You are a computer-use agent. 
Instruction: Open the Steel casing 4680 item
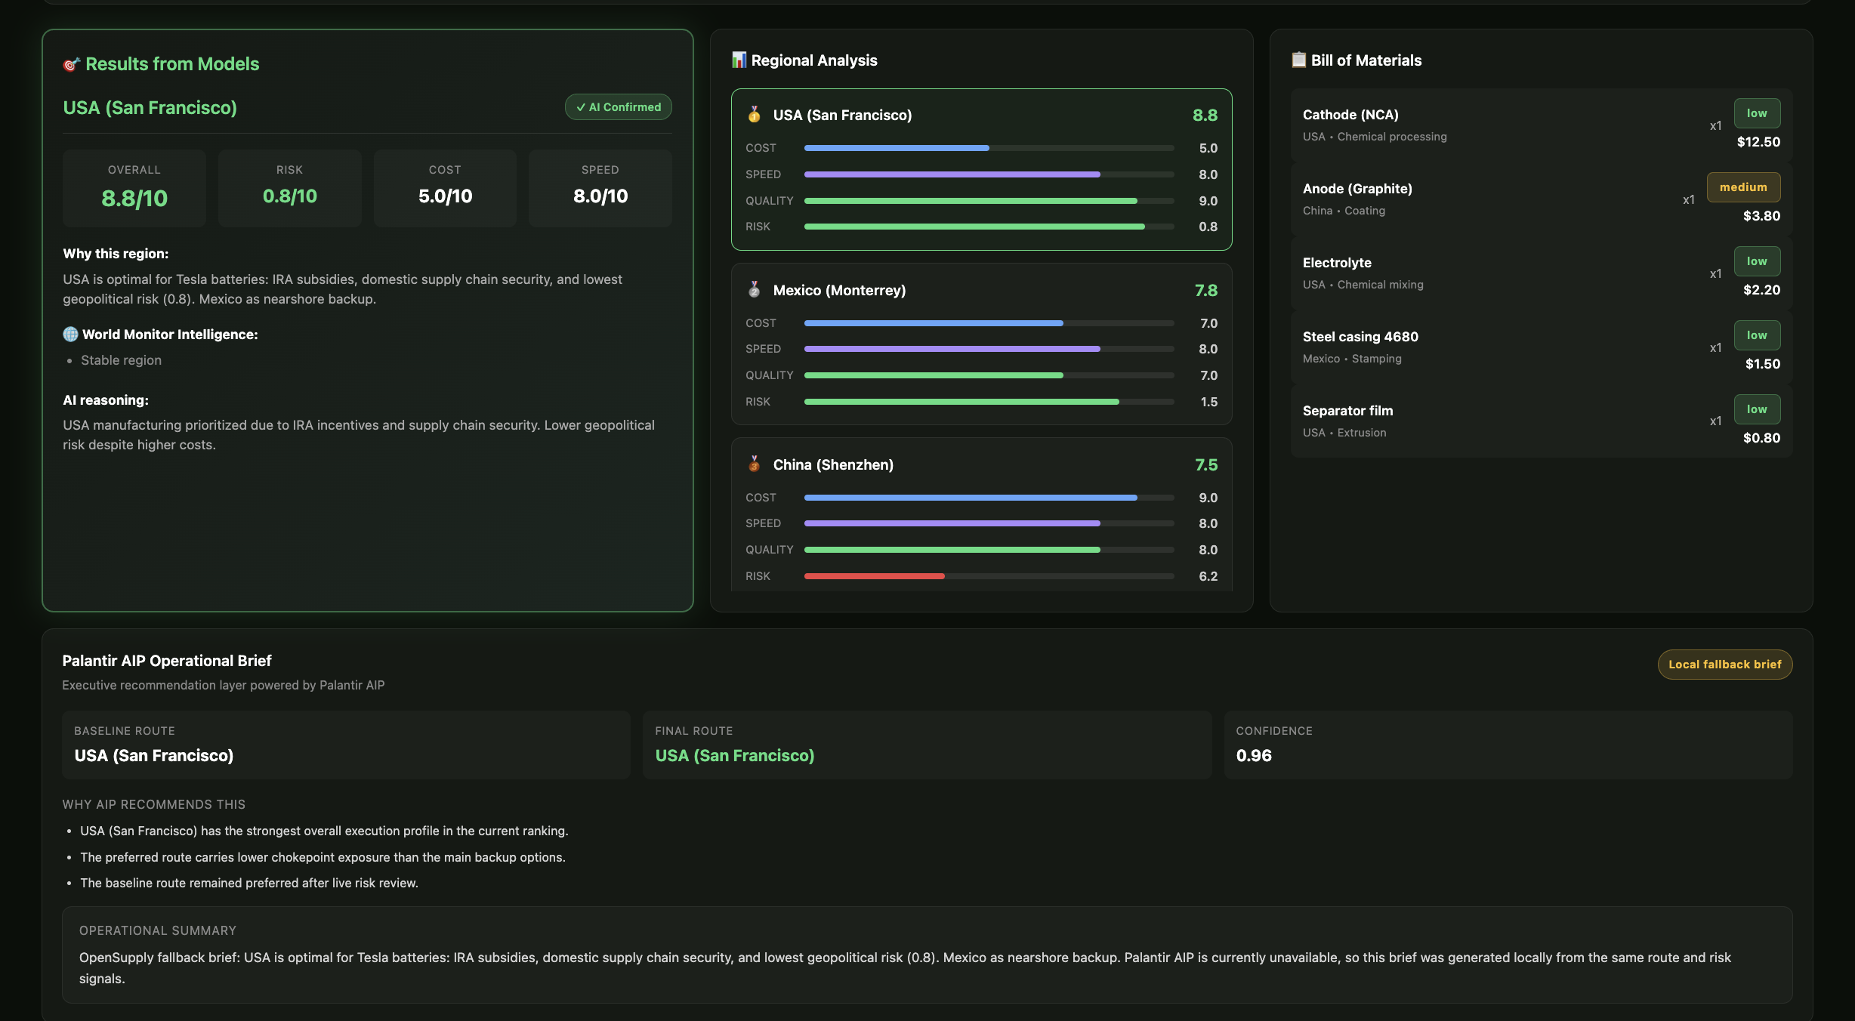coord(1360,337)
